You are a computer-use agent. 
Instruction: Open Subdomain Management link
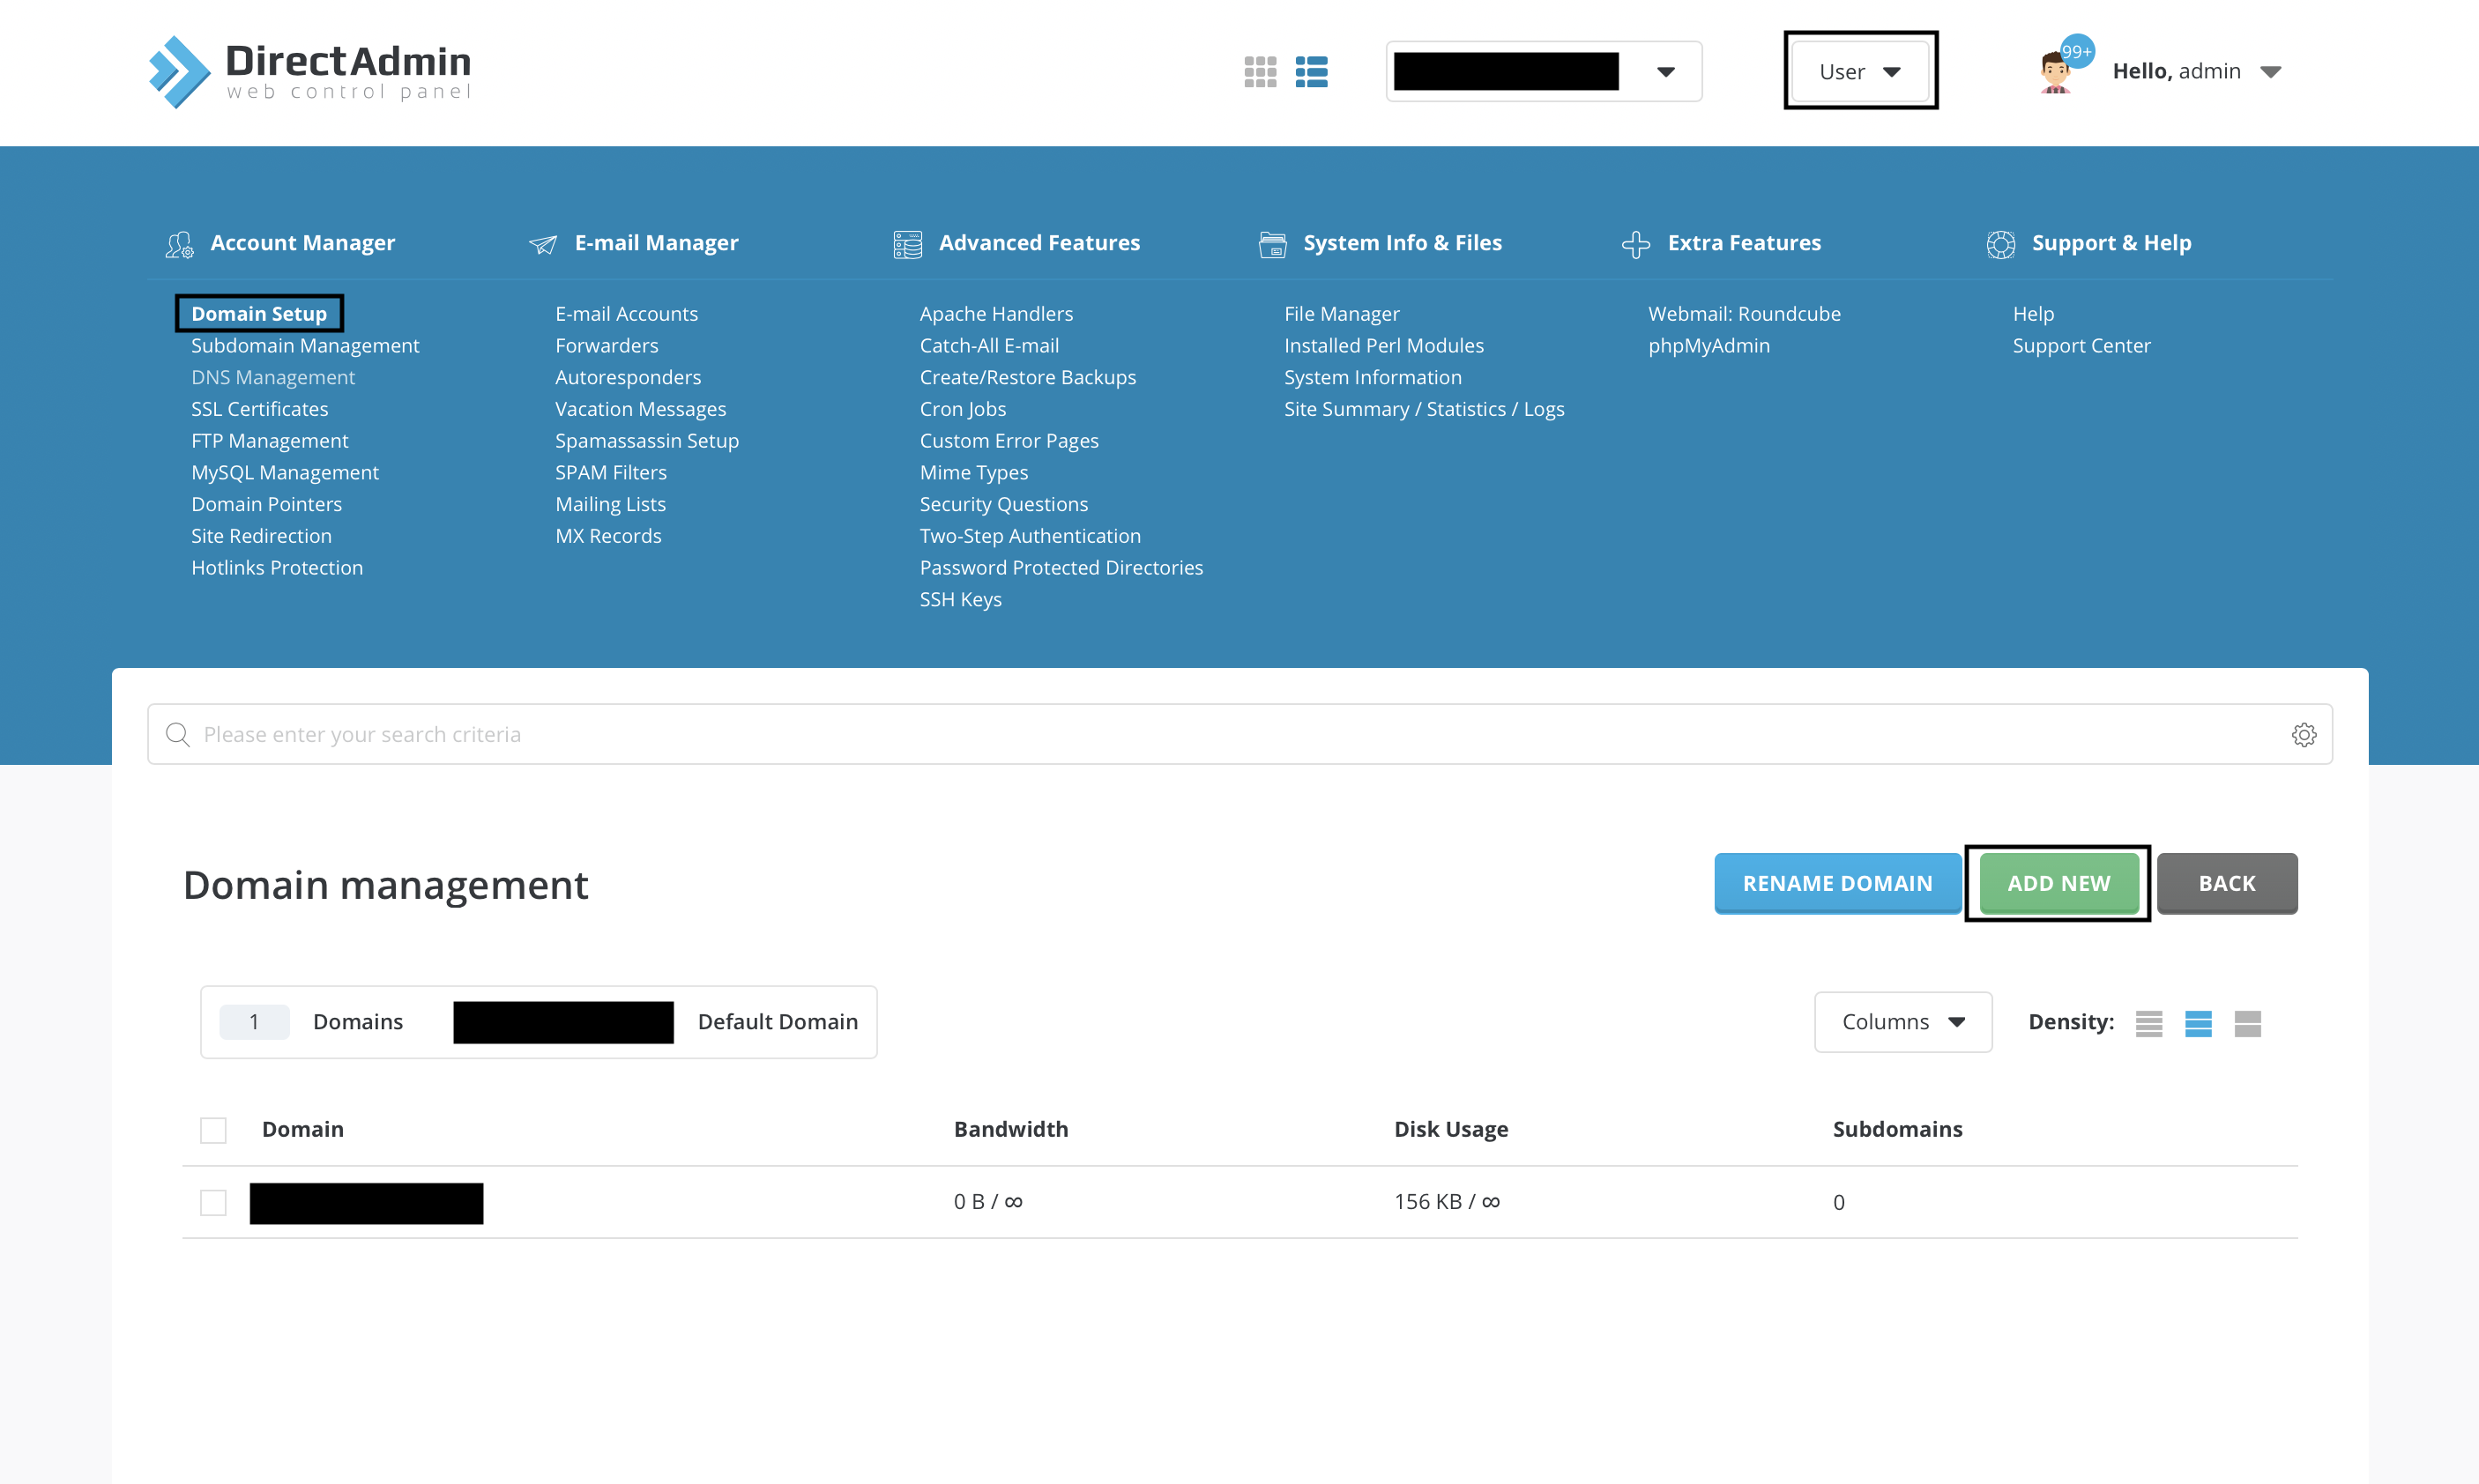click(x=305, y=346)
